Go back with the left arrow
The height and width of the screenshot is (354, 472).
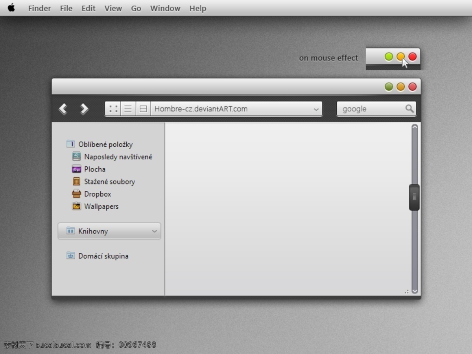tap(63, 109)
